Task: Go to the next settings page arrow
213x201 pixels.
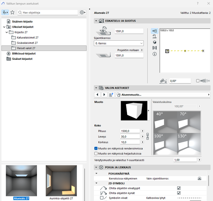Action: [x=104, y=95]
